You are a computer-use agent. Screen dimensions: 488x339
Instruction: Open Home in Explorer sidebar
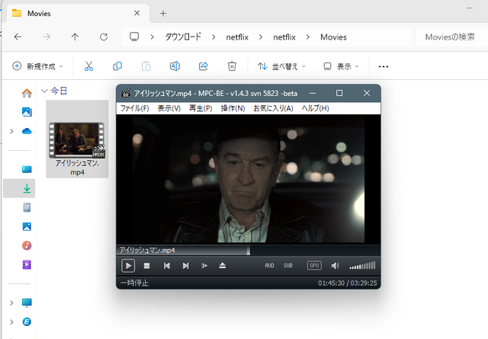pos(27,93)
